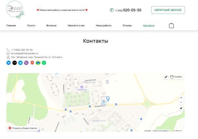Open the shopping bag cart icon
The width and height of the screenshot is (198, 139).
coord(171,26)
